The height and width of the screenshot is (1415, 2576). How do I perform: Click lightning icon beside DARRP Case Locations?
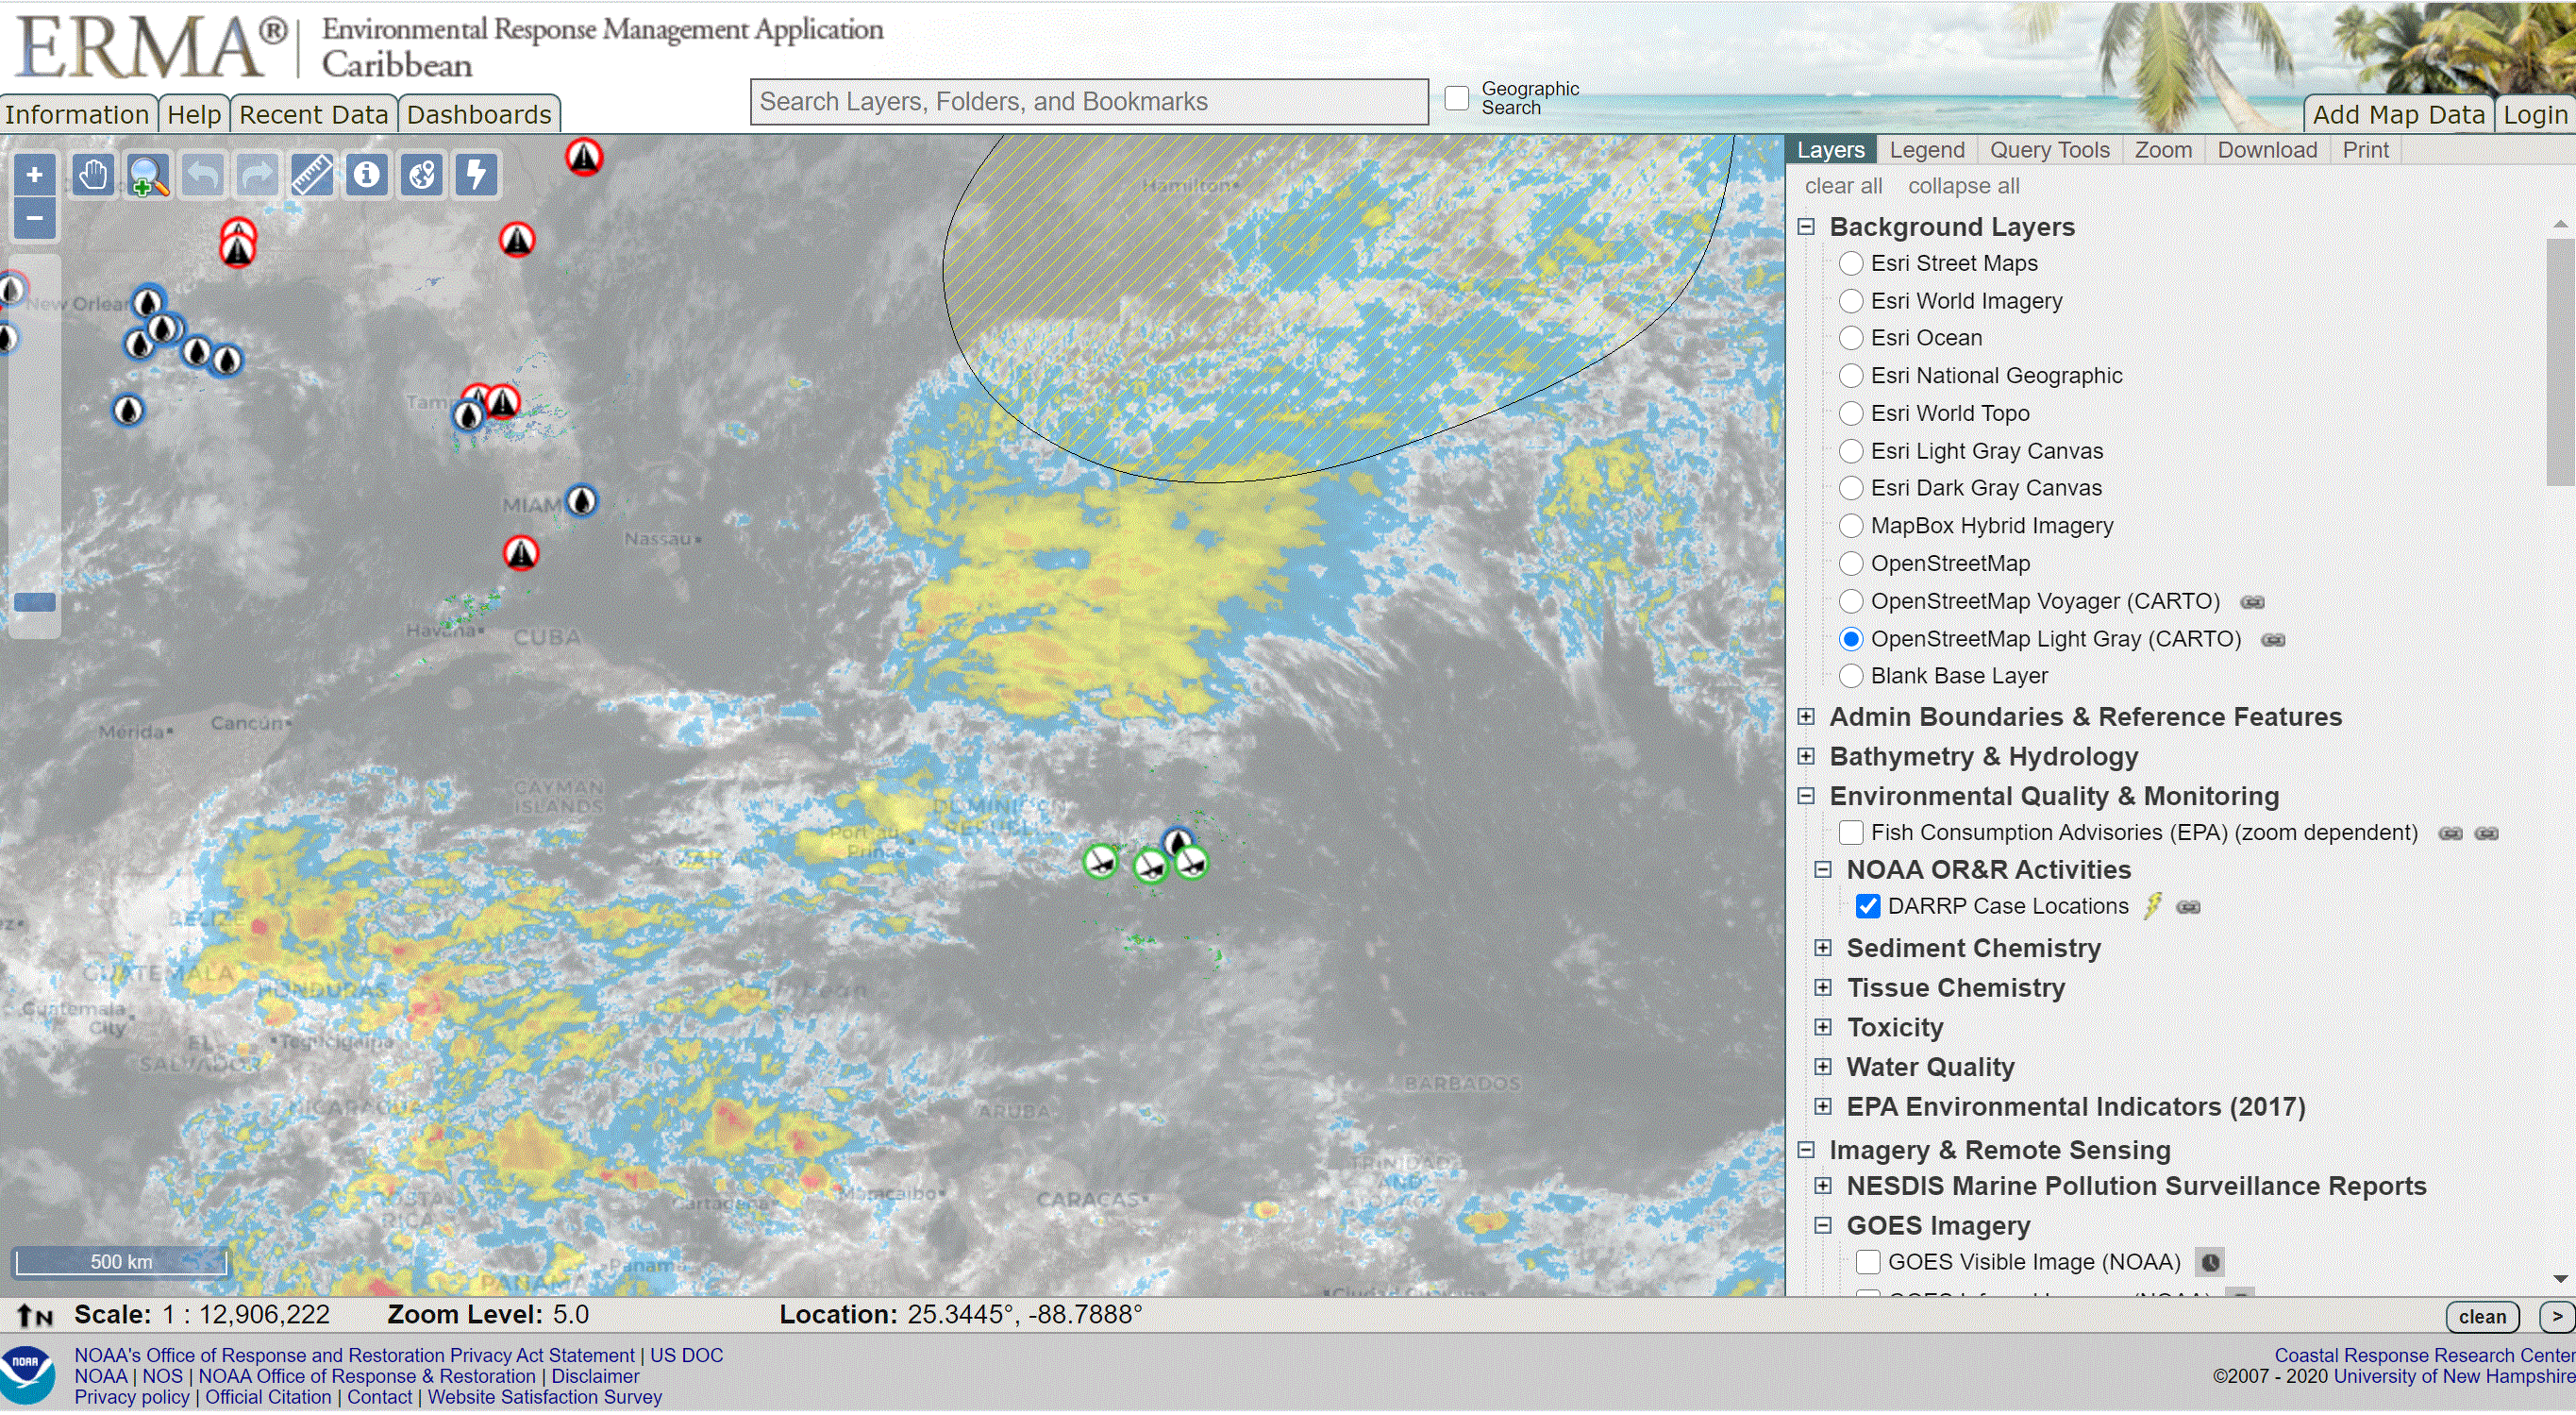coord(2153,905)
